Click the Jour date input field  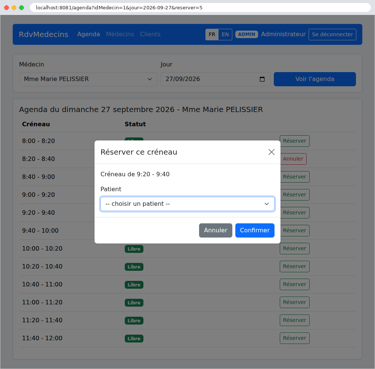(216, 79)
